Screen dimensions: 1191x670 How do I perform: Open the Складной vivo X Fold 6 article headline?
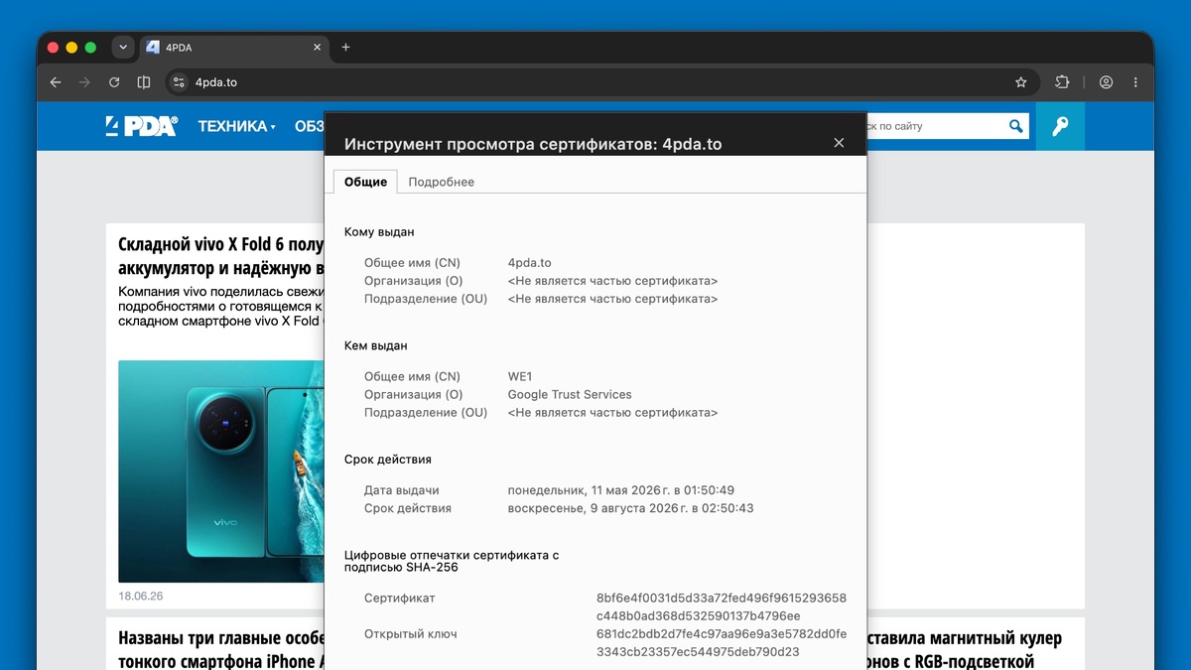[x=221, y=255]
